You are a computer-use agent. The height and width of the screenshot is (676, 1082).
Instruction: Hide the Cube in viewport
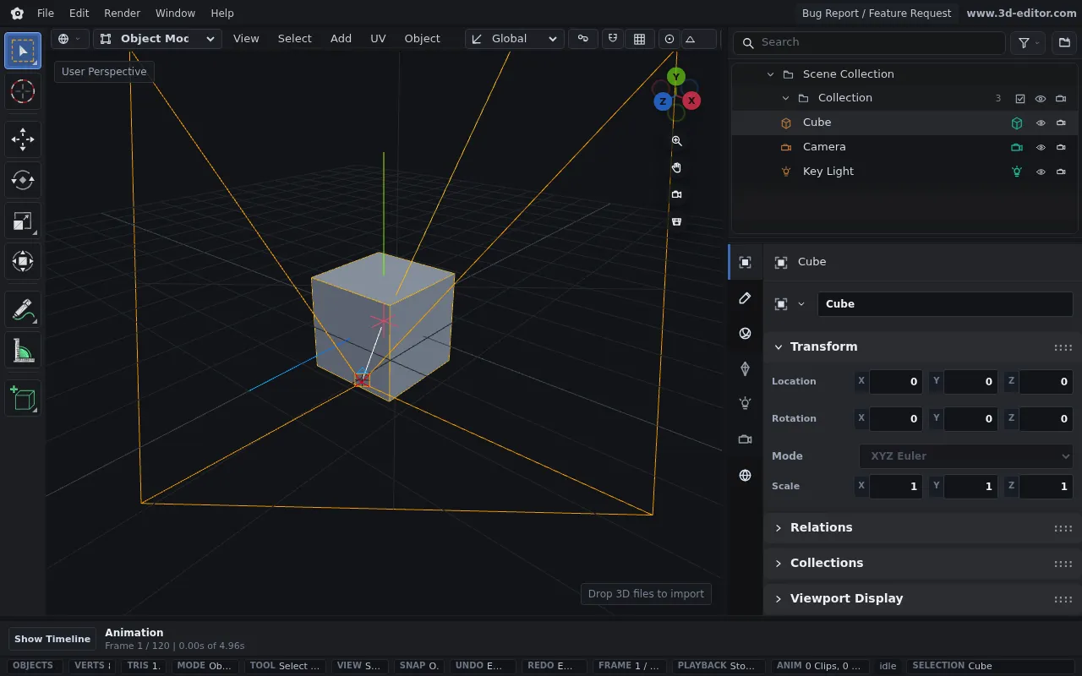[x=1041, y=123]
